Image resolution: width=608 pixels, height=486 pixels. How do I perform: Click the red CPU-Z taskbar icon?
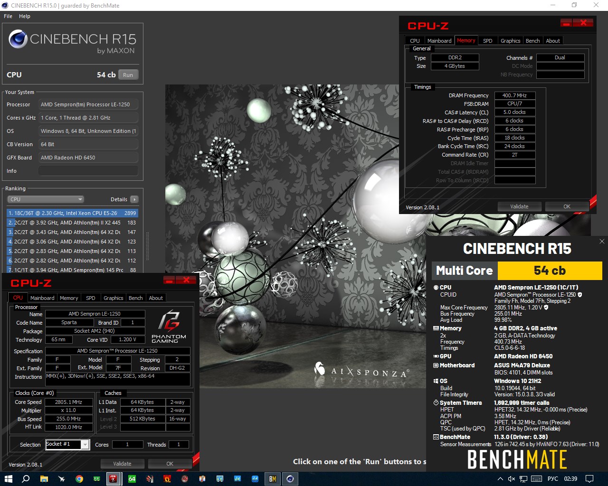(x=114, y=479)
